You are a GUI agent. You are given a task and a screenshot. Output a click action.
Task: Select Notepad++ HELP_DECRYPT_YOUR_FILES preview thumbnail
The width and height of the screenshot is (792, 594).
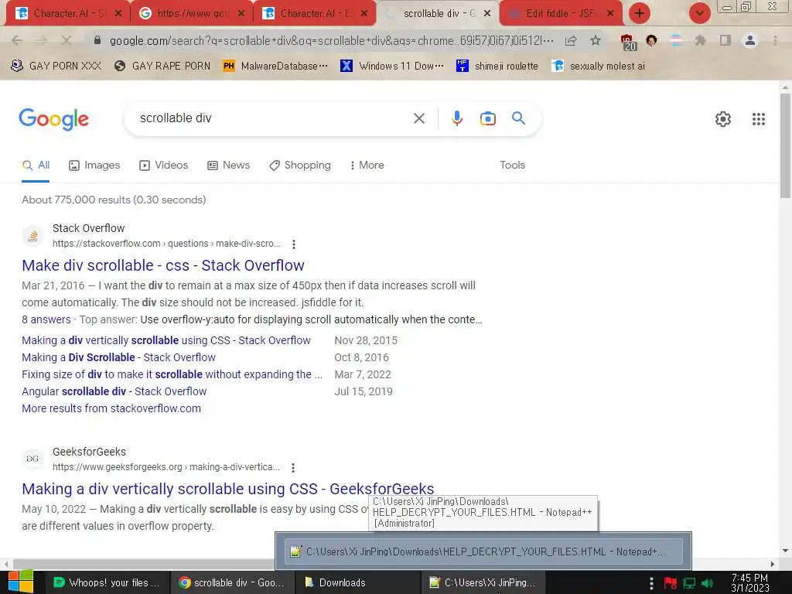coord(483,551)
